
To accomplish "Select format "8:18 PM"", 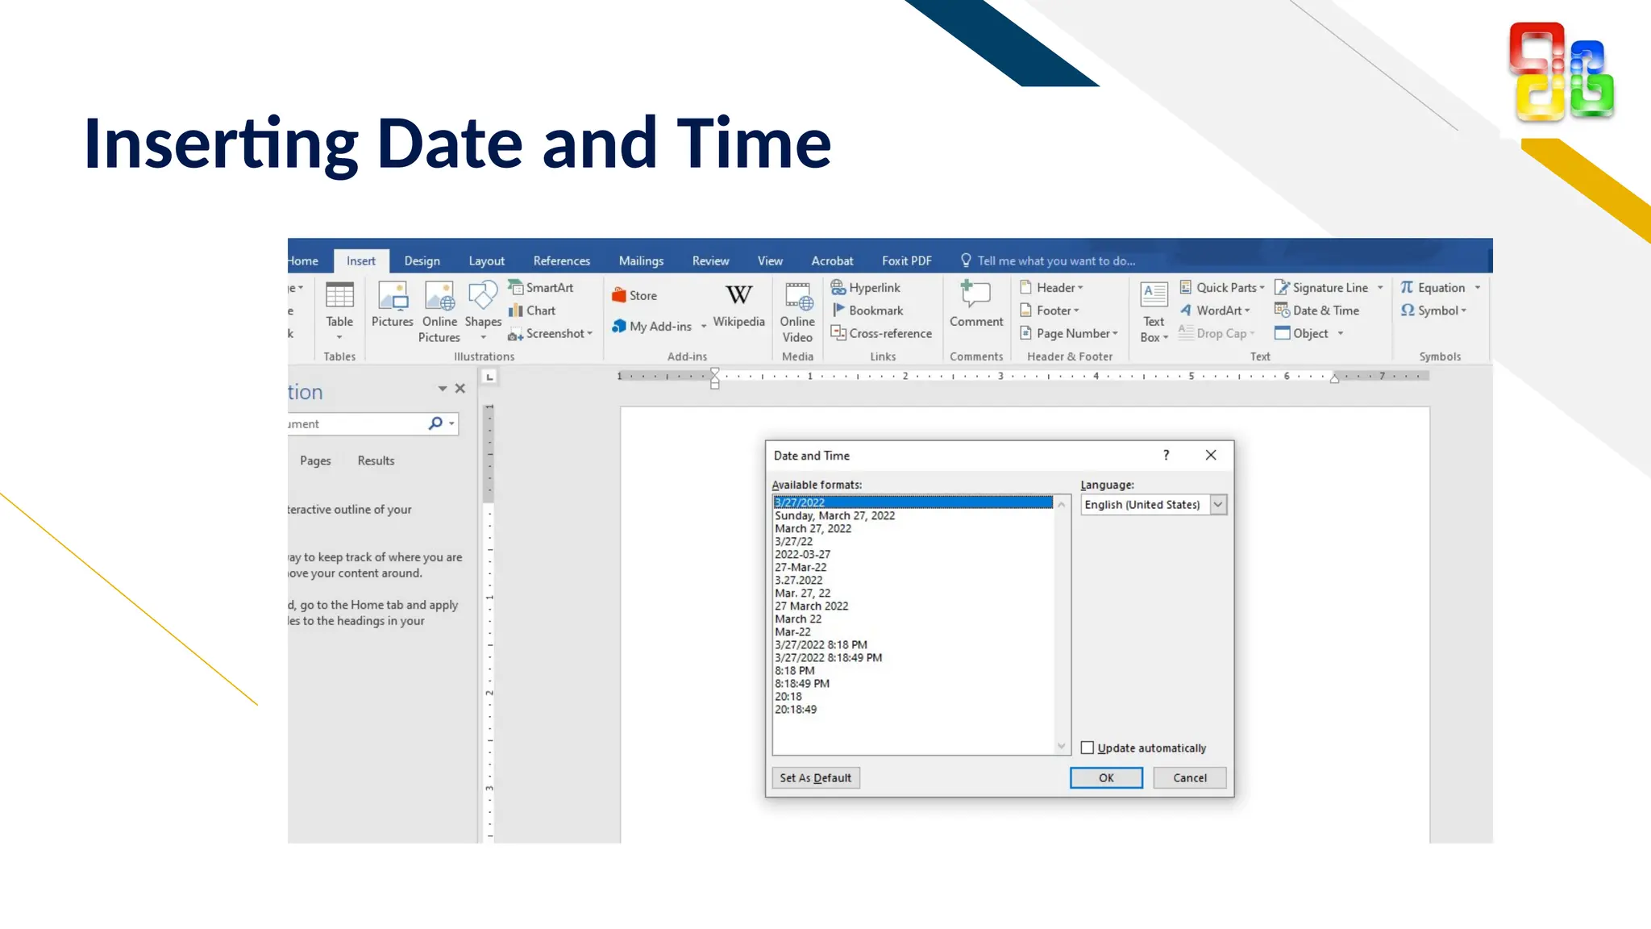I will pos(913,670).
